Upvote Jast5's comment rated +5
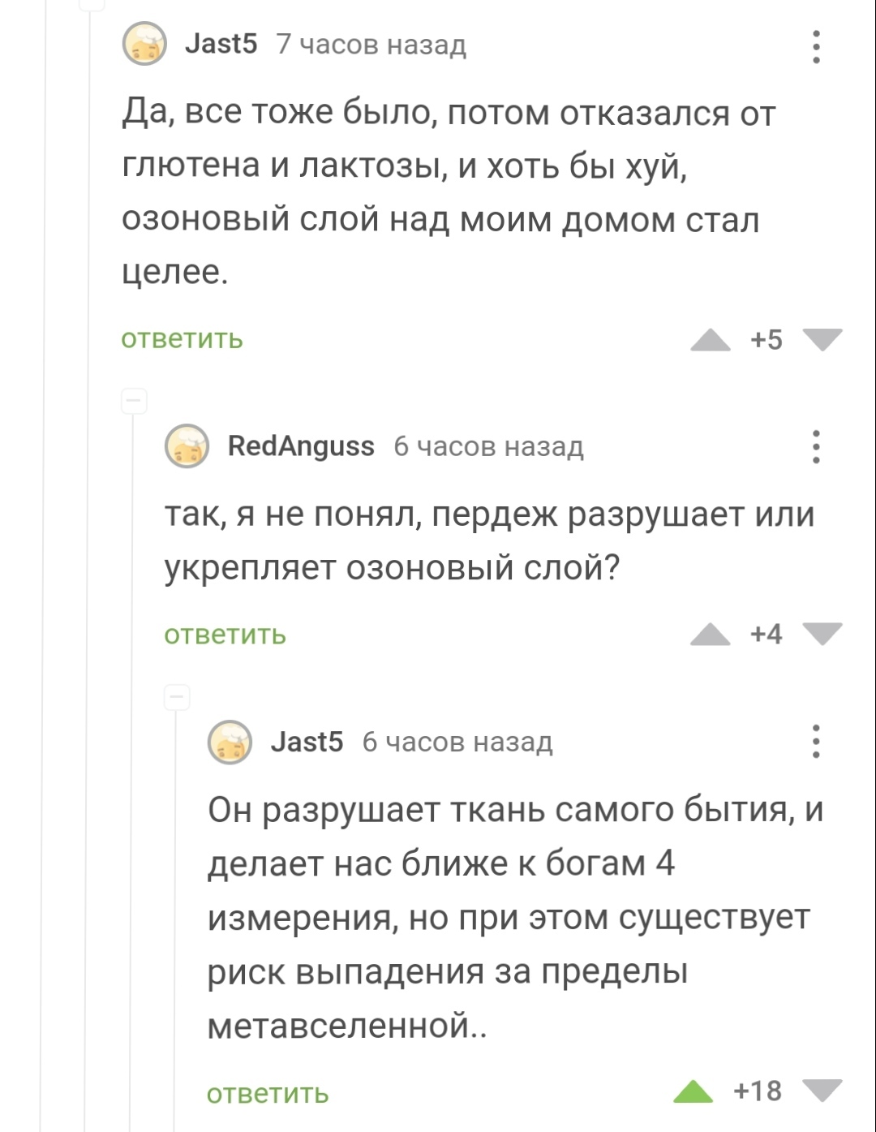The height and width of the screenshot is (1132, 876). pos(711,340)
